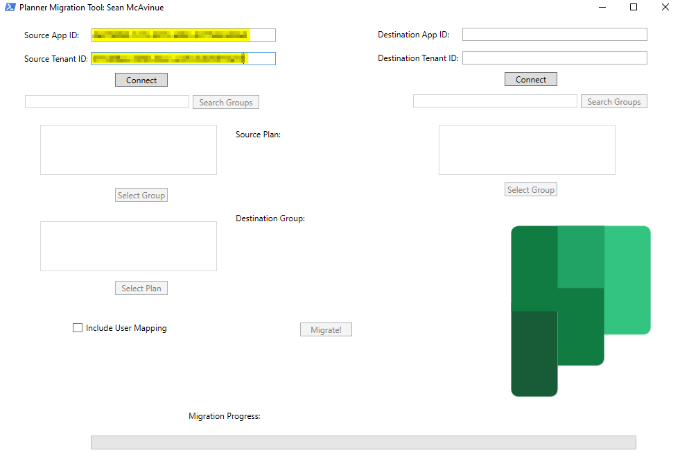
Task: Click the Destination App ID field
Action: point(554,35)
